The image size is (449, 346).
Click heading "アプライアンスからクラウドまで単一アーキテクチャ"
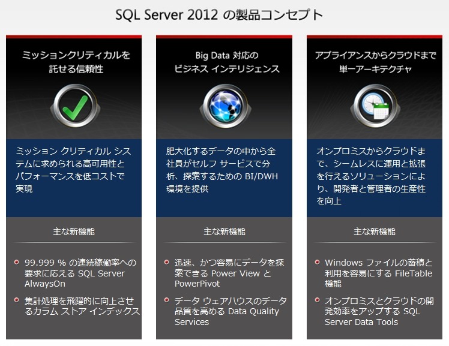point(375,62)
